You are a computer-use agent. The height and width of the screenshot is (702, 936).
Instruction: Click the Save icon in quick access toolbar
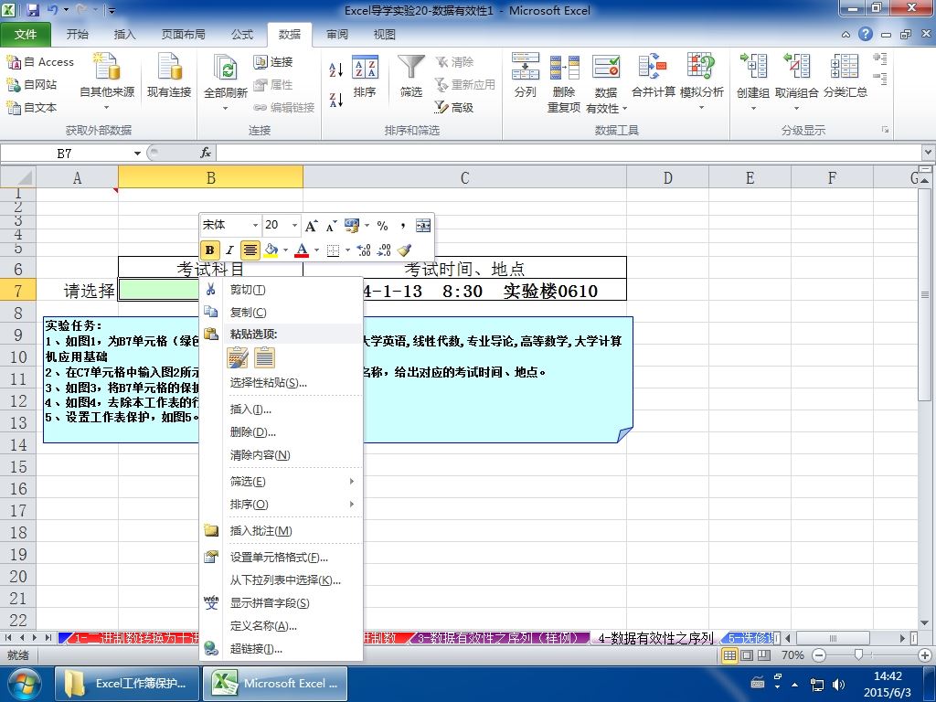click(x=33, y=9)
